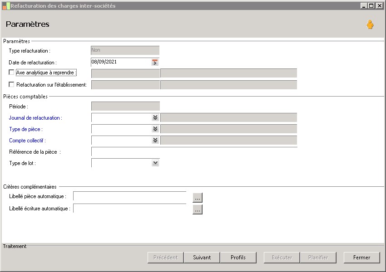Open the ellipsis button for Libellé pièce automatique
The width and height of the screenshot is (386, 272).
(198, 198)
